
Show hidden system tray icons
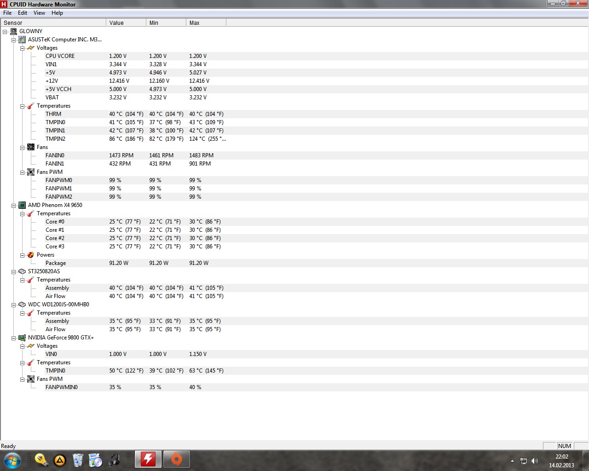point(512,460)
